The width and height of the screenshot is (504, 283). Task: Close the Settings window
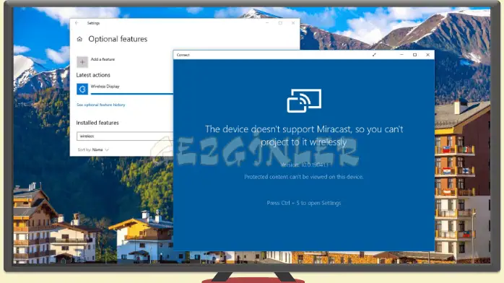point(293,23)
